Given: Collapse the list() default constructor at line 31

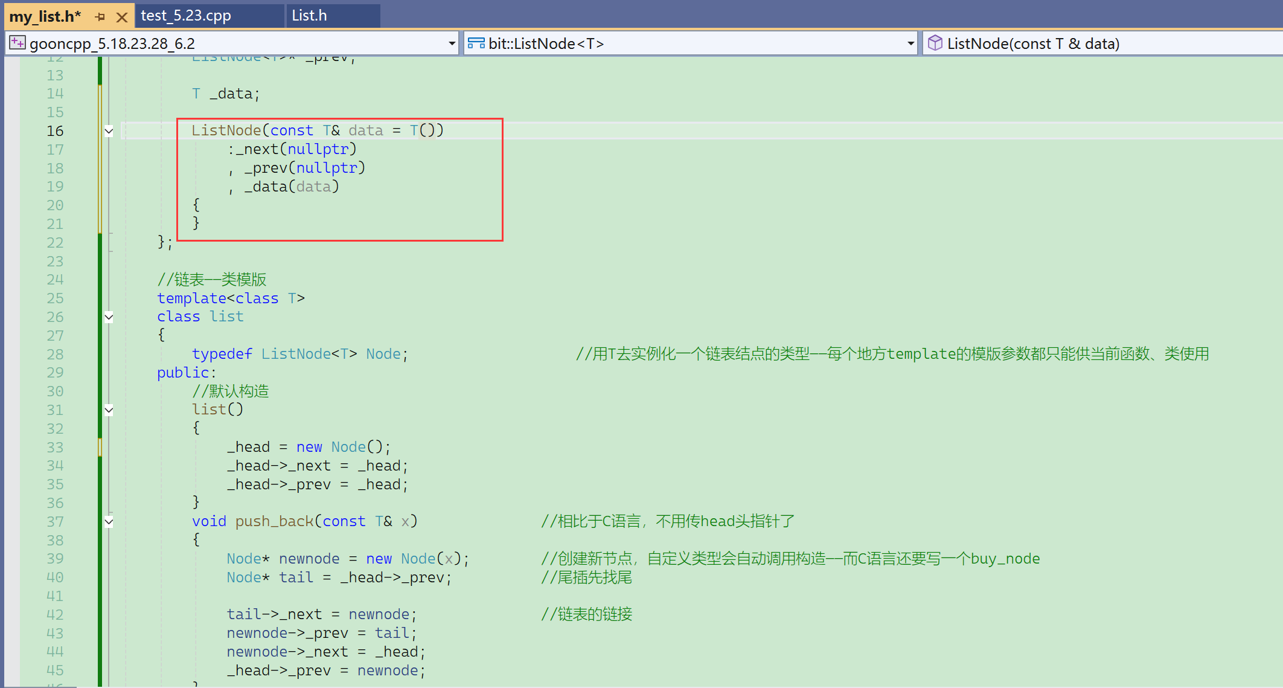Looking at the screenshot, I should pyautogui.click(x=109, y=410).
